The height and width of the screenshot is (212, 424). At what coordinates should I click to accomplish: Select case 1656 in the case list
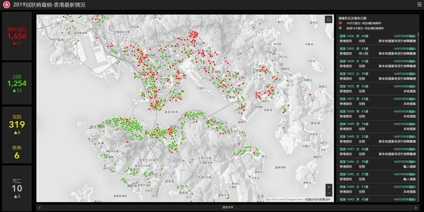[x=377, y=38]
